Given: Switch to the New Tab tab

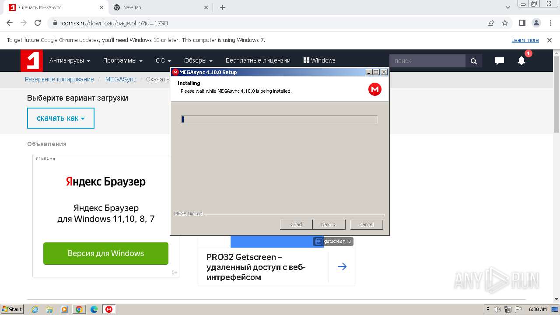Looking at the screenshot, I should [x=161, y=7].
